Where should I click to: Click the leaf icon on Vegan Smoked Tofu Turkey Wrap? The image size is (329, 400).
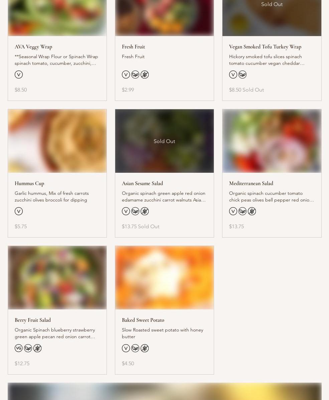(x=242, y=75)
